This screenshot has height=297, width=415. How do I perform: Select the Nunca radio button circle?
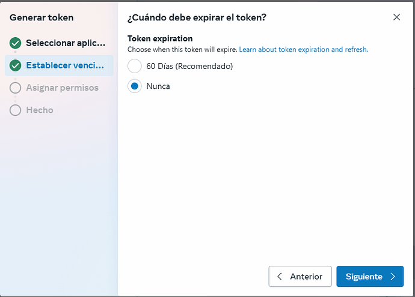(x=135, y=86)
